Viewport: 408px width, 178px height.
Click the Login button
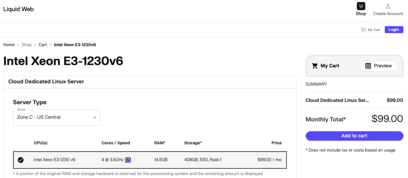(x=394, y=29)
